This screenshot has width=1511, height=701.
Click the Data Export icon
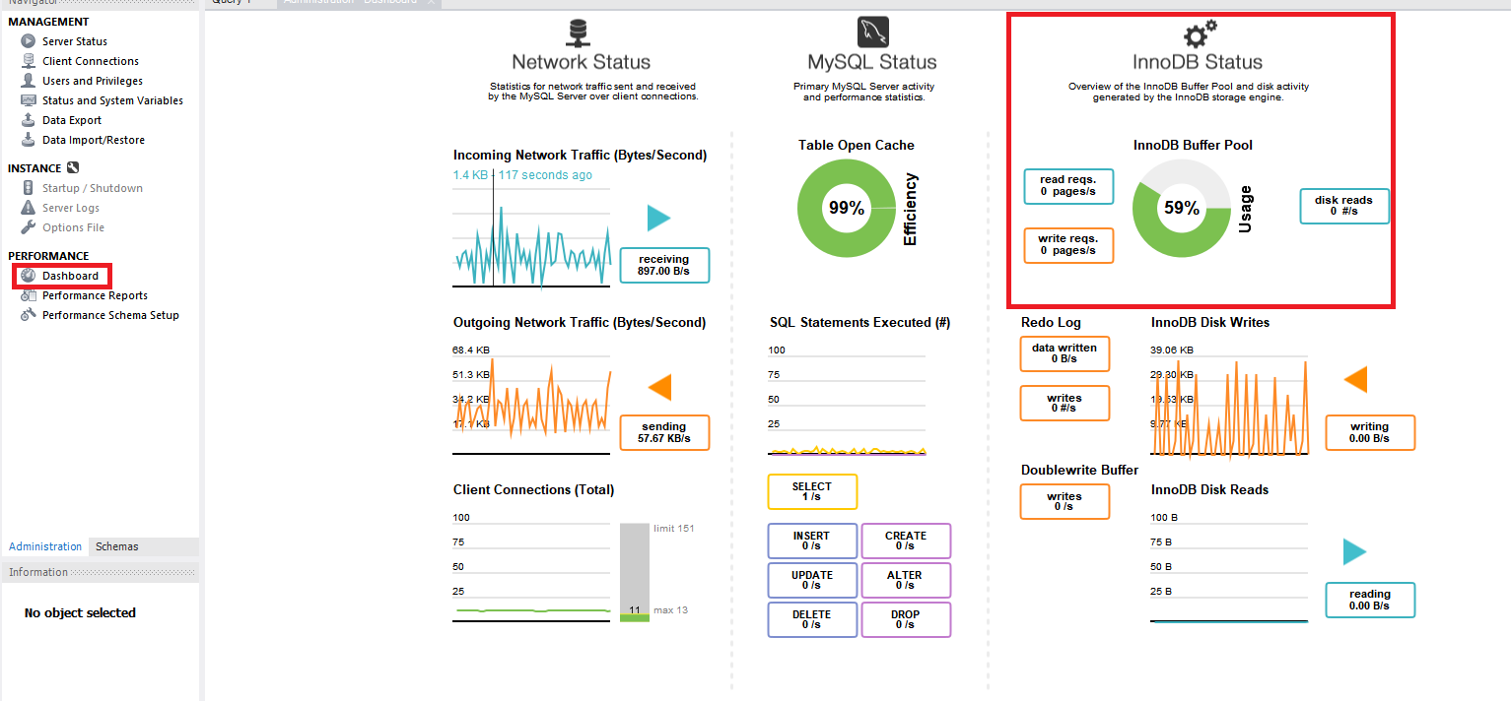click(29, 120)
